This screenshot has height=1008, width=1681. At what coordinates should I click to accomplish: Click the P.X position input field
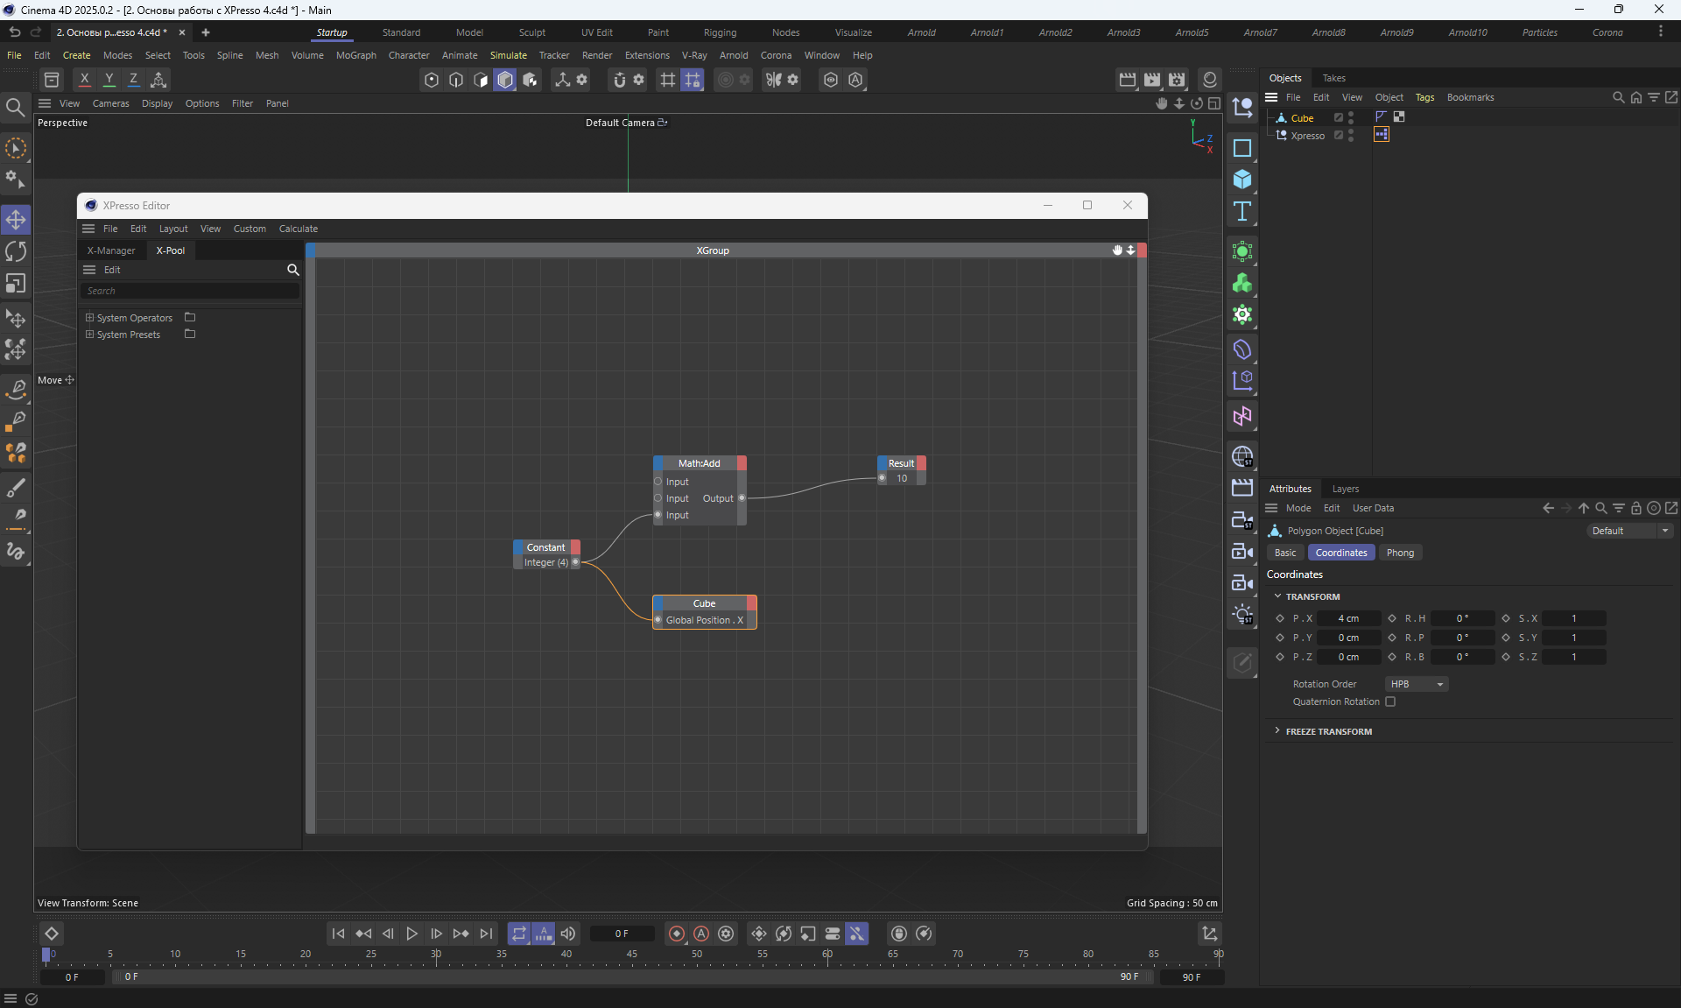tap(1347, 618)
